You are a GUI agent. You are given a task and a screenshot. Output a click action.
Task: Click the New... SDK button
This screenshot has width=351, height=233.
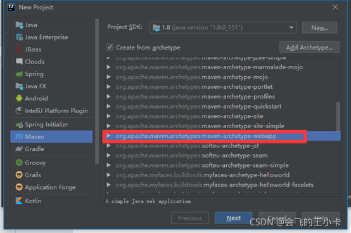pos(319,28)
